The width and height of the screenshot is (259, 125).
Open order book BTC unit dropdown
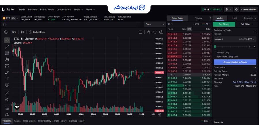(x=198, y=24)
